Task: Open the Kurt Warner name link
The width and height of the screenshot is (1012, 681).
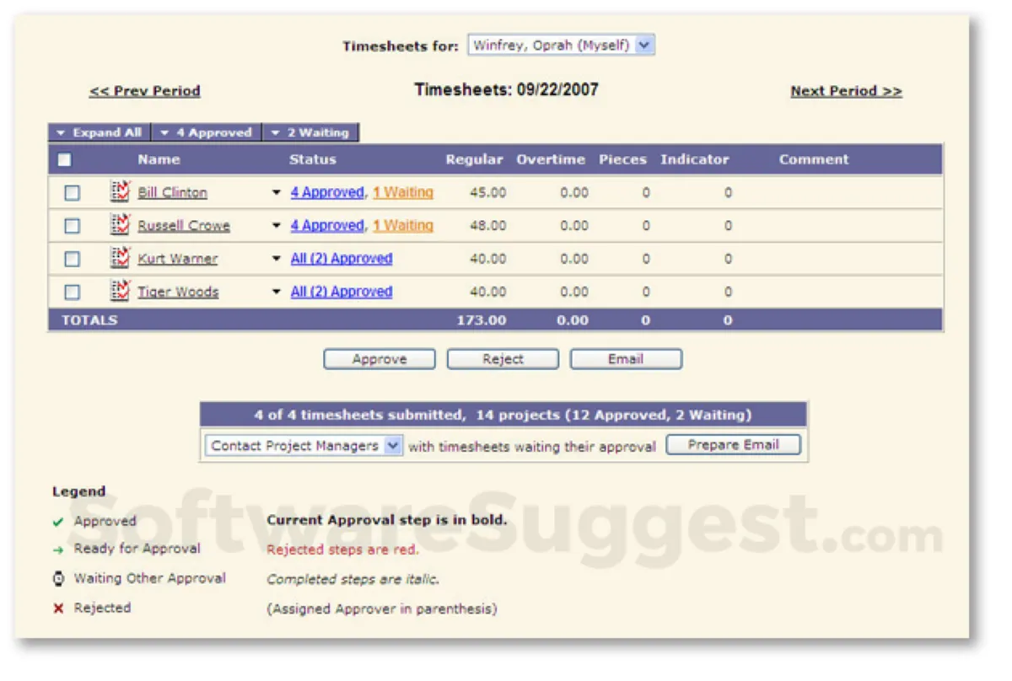Action: [x=177, y=259]
